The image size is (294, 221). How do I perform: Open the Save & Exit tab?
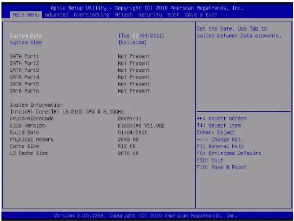tap(201, 15)
